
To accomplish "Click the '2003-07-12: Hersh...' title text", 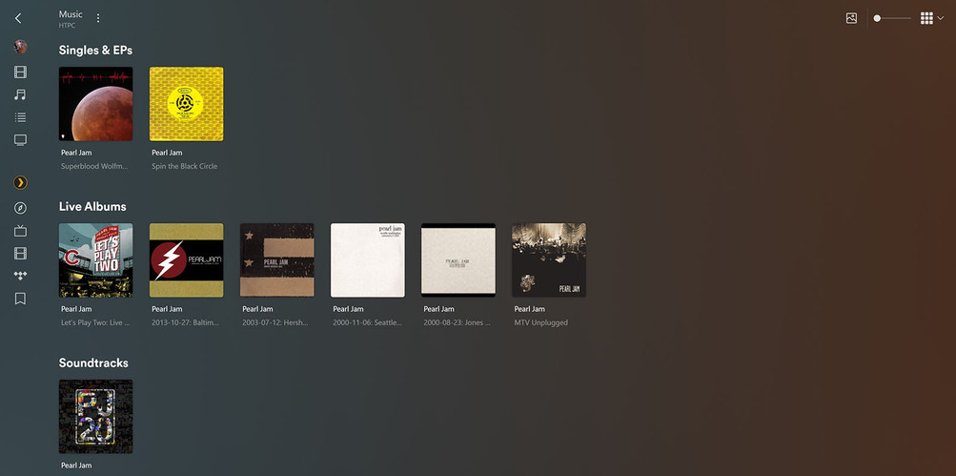I will 275,322.
